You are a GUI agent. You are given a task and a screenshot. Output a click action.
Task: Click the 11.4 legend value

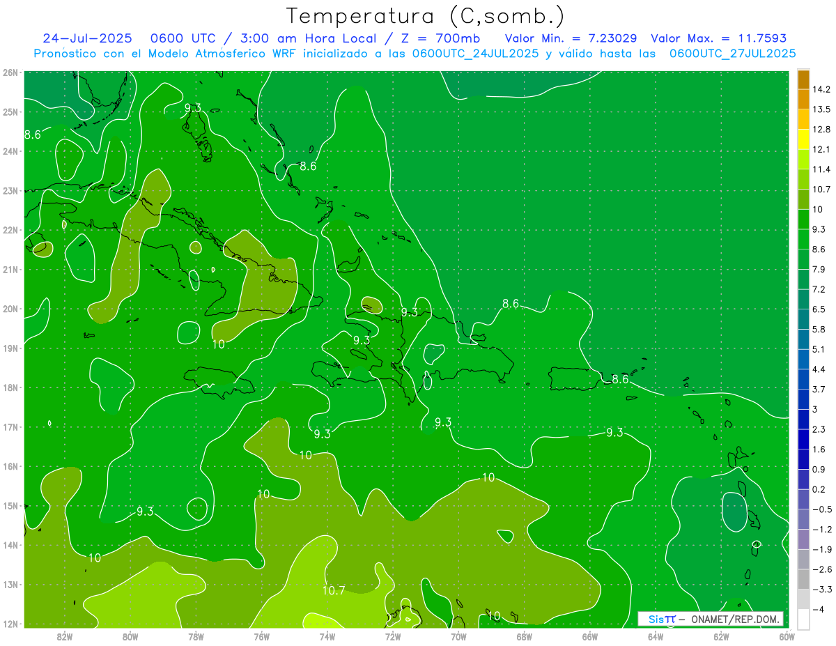click(x=821, y=169)
